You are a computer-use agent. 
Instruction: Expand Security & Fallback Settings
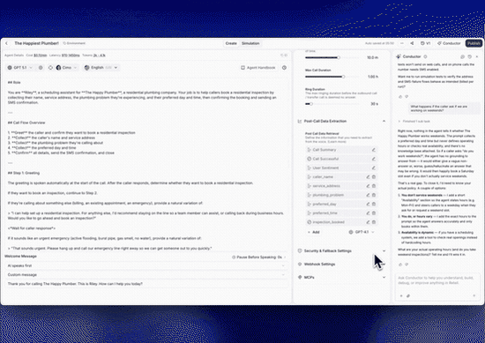point(342,250)
